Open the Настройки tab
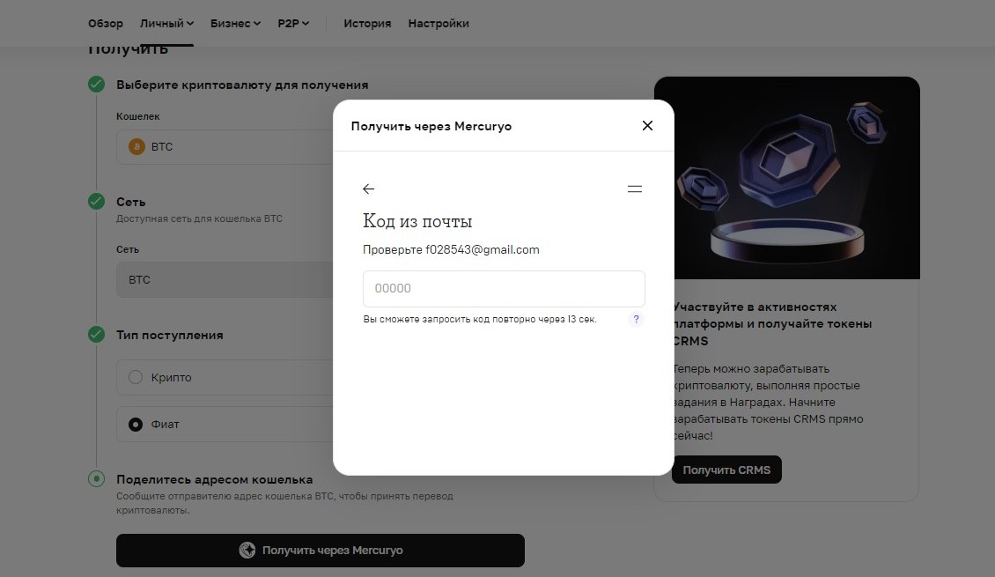Image resolution: width=995 pixels, height=577 pixels. tap(439, 24)
